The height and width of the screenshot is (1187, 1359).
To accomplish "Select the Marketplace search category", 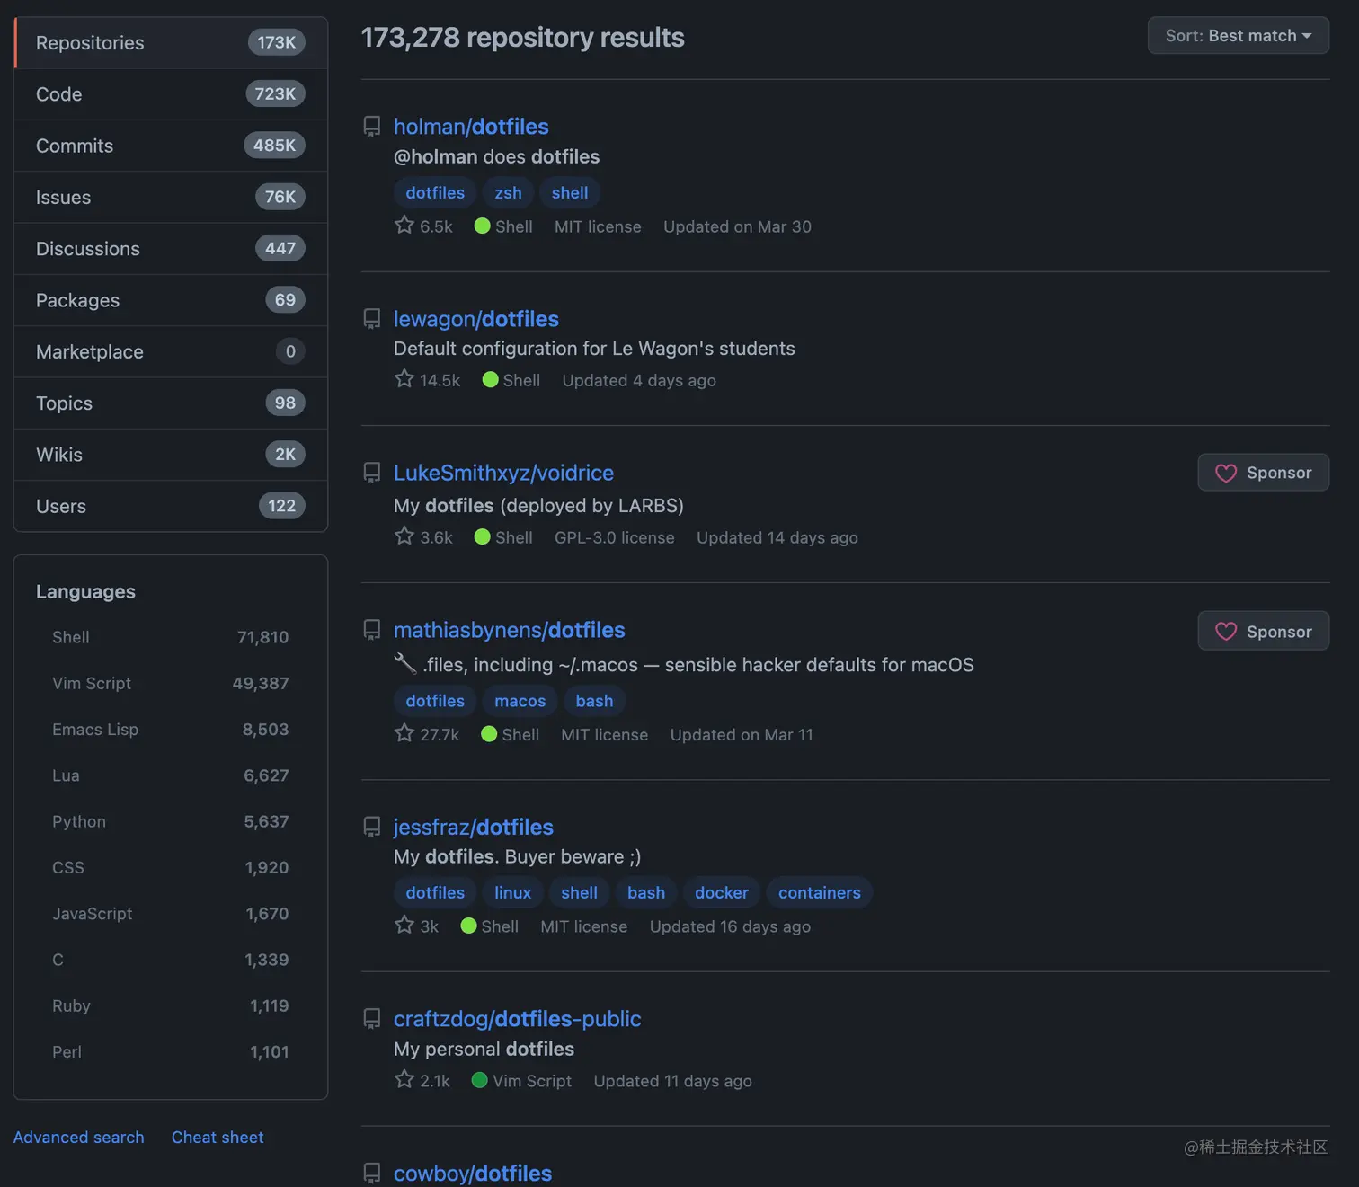I will 171,351.
